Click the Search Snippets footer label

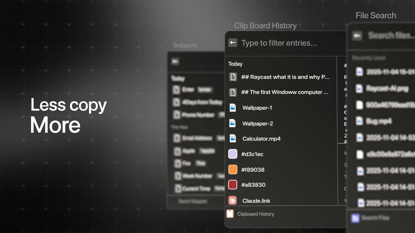point(193,201)
